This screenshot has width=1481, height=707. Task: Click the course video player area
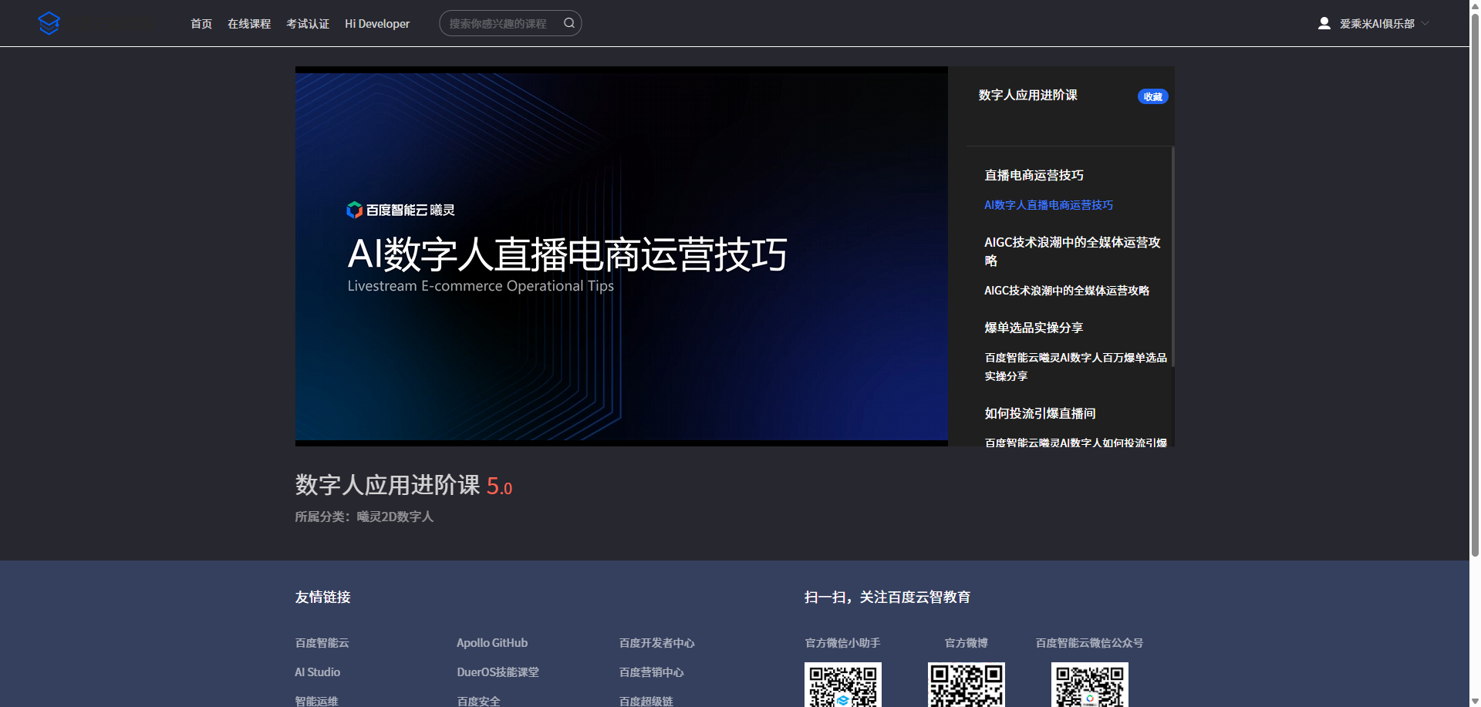pos(622,257)
